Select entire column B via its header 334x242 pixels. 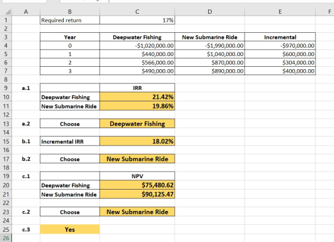[x=70, y=11]
